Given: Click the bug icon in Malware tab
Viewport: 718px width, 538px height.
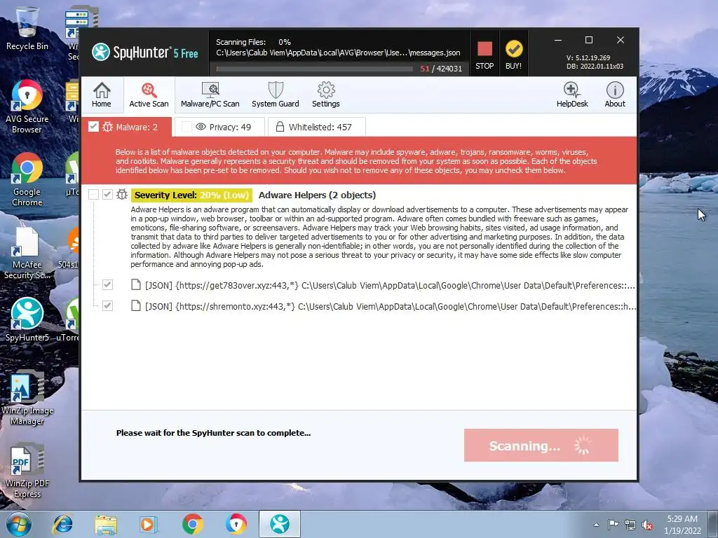Looking at the screenshot, I should click(107, 127).
